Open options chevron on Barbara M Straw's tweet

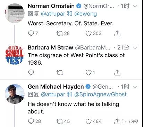click(135, 48)
